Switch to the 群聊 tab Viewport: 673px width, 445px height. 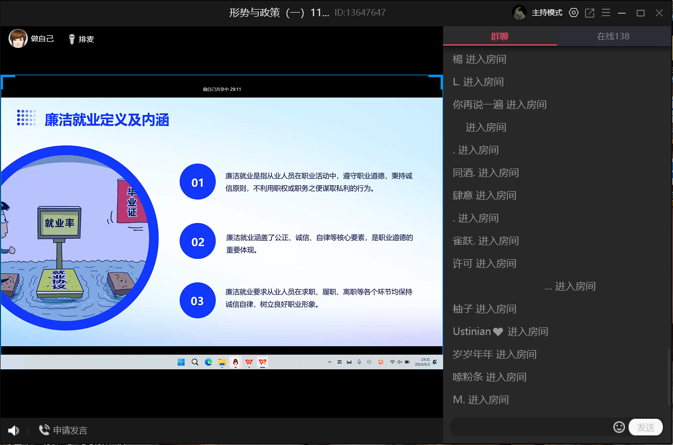[x=500, y=36]
